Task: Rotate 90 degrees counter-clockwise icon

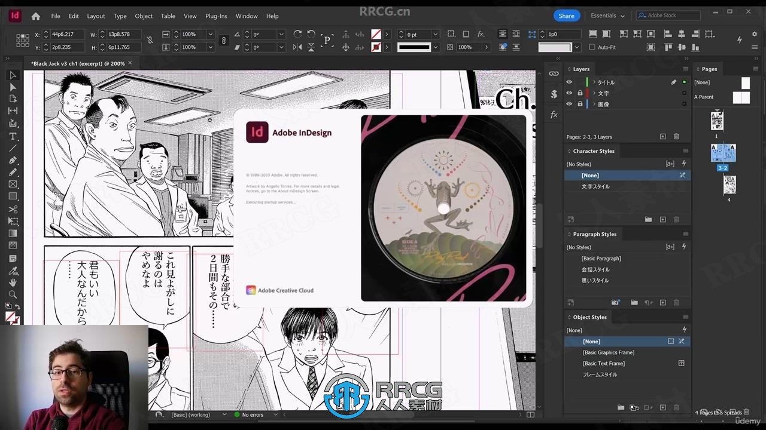Action: (311, 34)
